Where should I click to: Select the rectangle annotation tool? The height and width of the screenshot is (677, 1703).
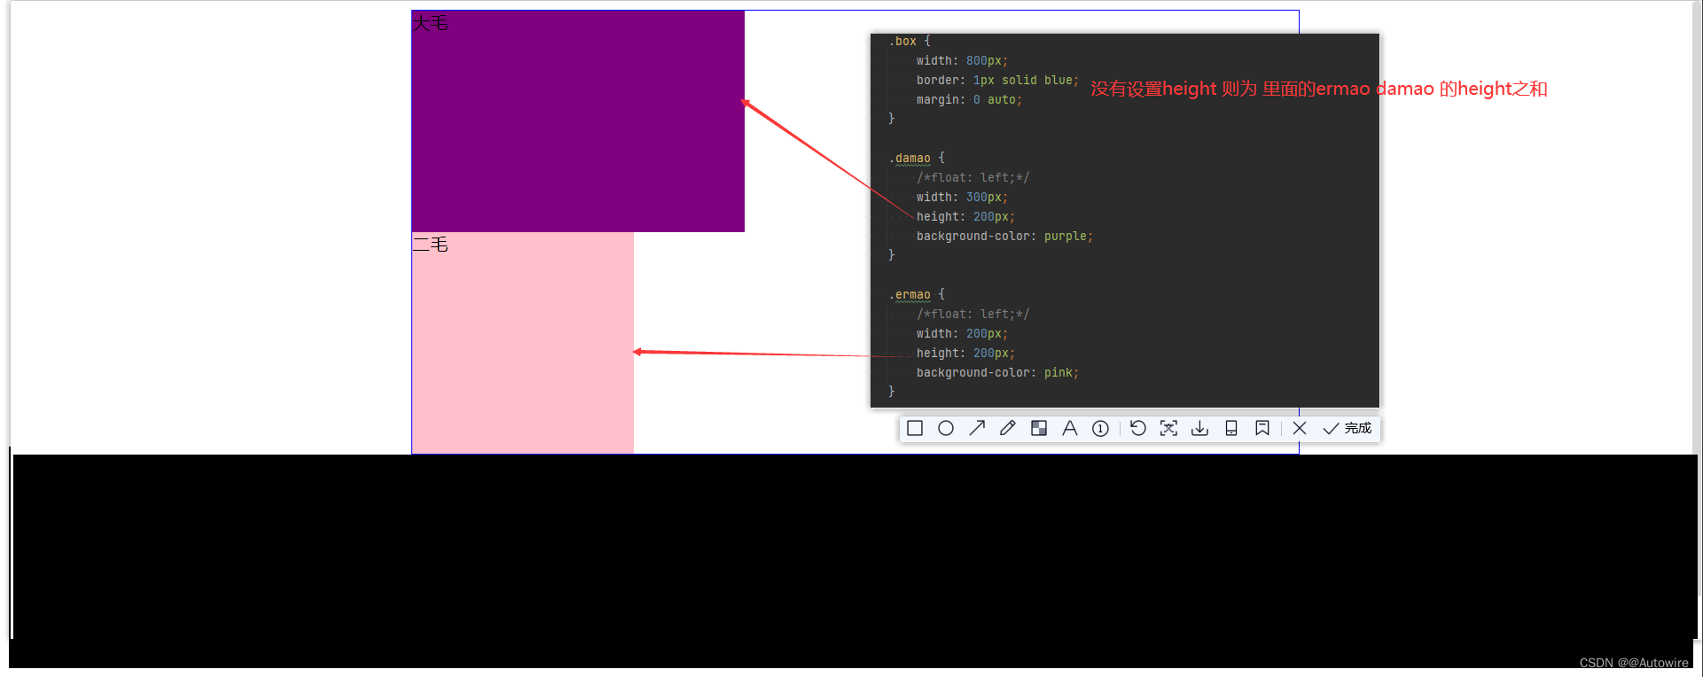point(915,428)
